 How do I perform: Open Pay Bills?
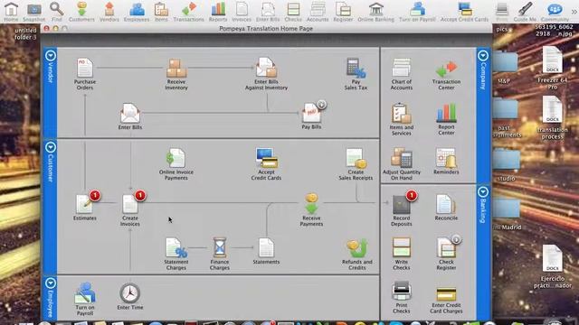pyautogui.click(x=311, y=116)
